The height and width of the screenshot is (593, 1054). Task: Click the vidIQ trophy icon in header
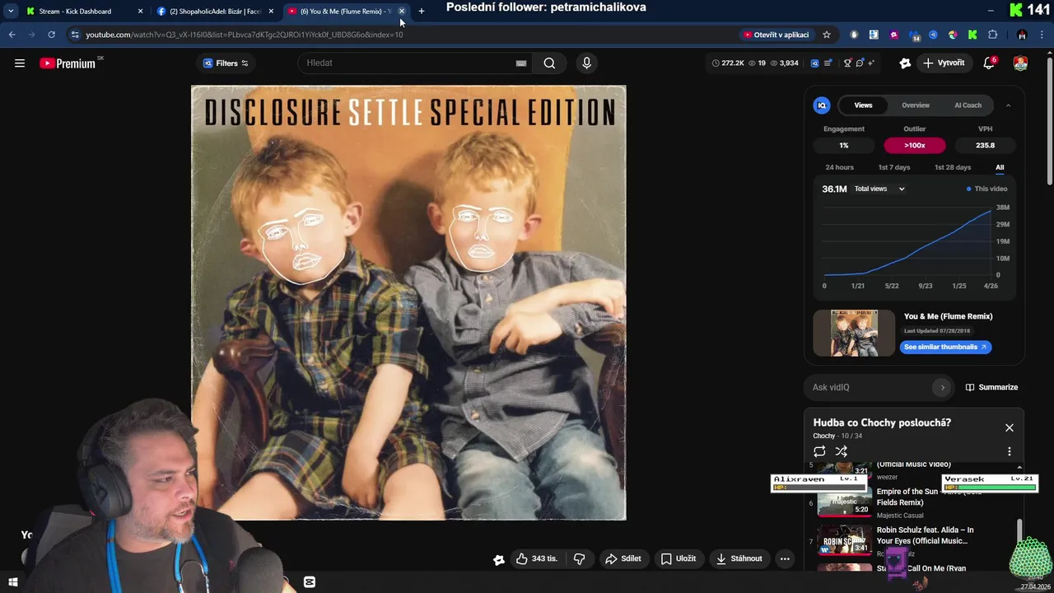pos(847,63)
